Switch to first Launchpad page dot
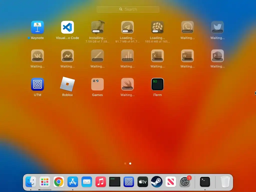Viewport: 256px width, 192px height. [125, 163]
